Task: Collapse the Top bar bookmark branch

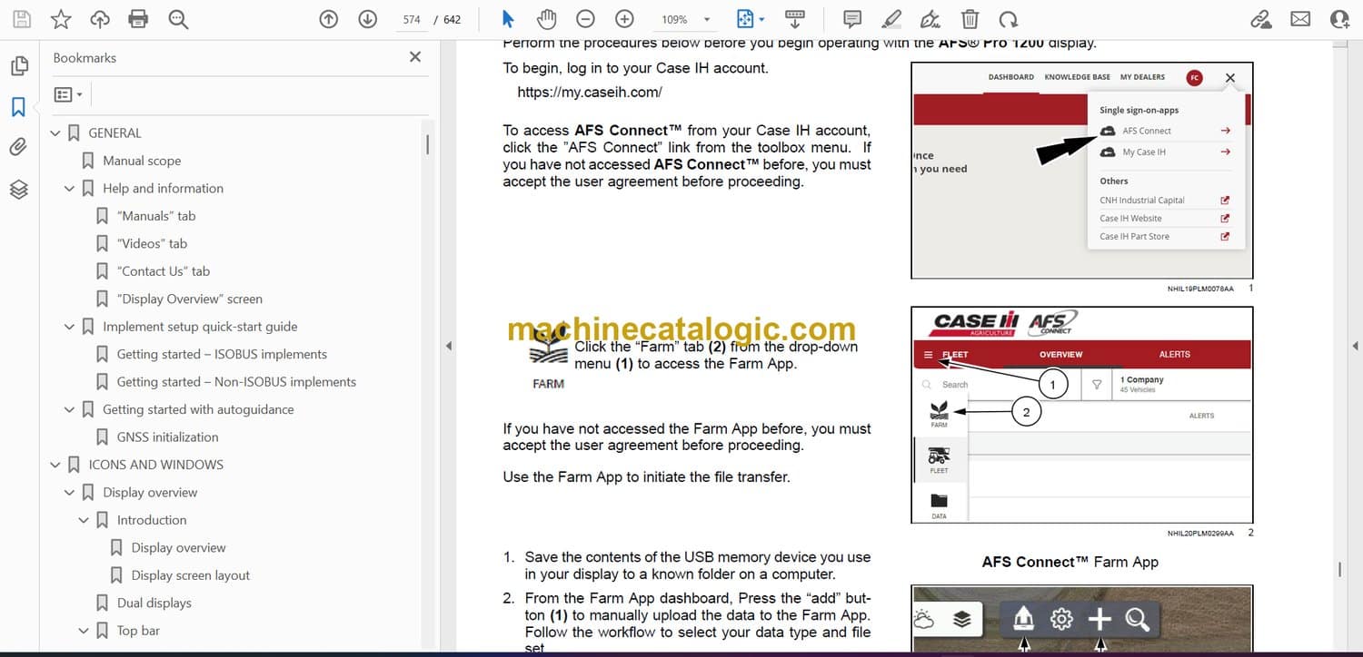Action: point(85,632)
